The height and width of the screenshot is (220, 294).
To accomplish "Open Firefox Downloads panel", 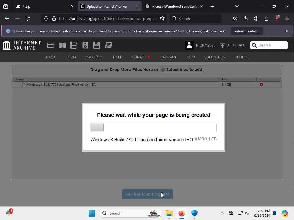I will (x=246, y=19).
